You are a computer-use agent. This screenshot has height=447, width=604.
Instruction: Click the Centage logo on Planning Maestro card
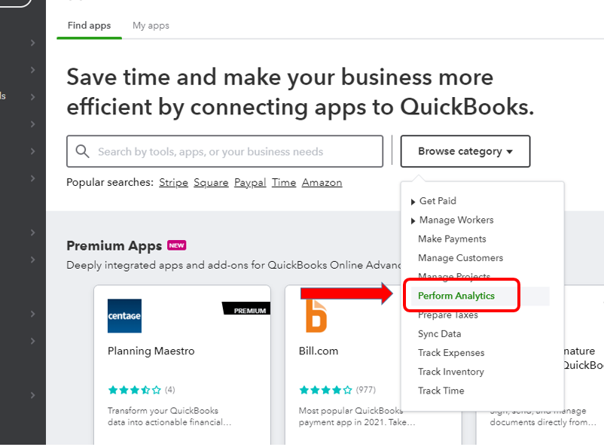[124, 316]
